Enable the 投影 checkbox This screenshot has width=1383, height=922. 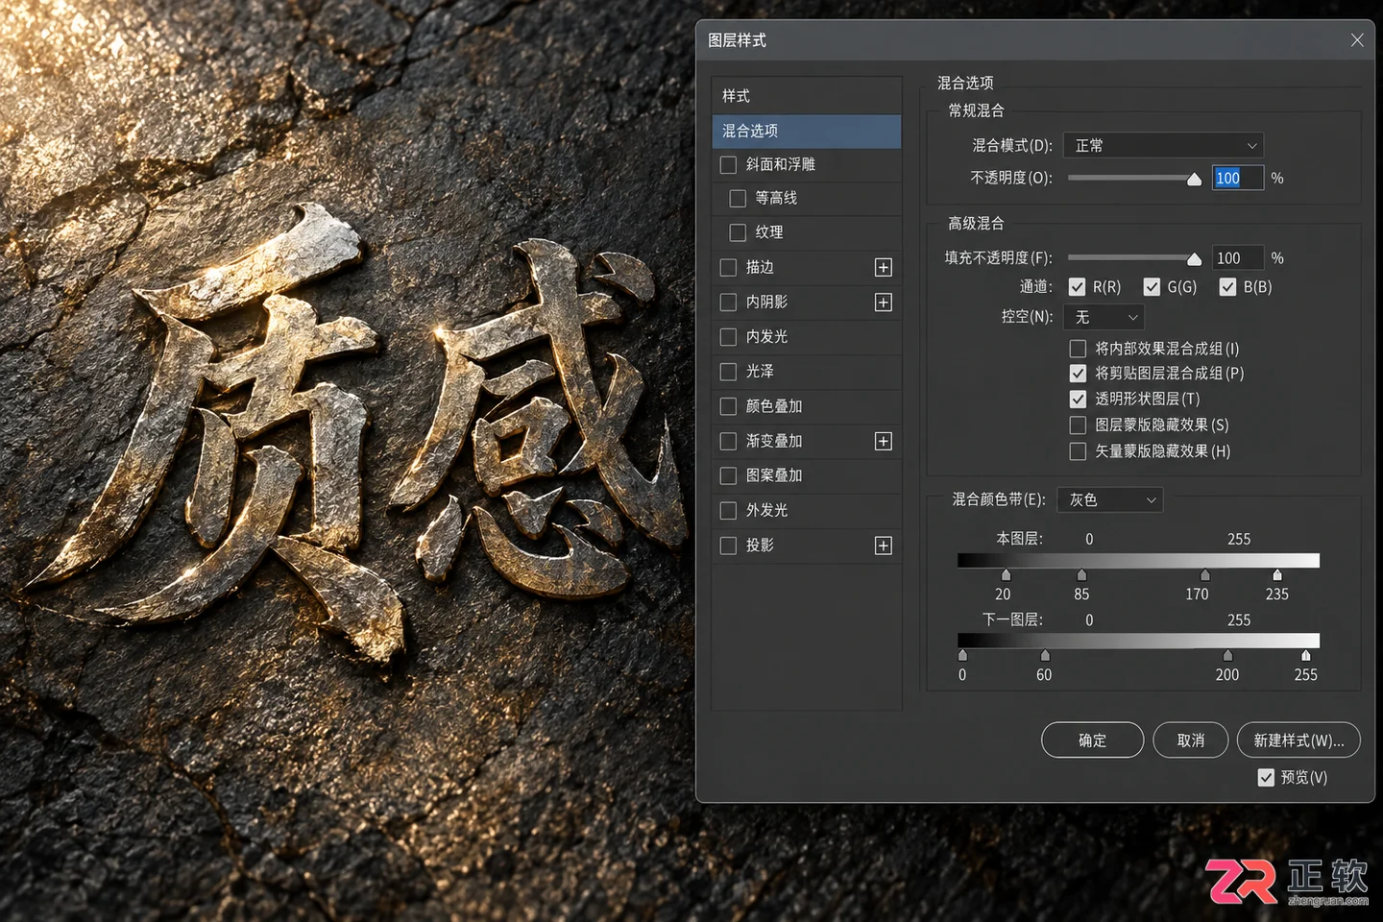729,546
